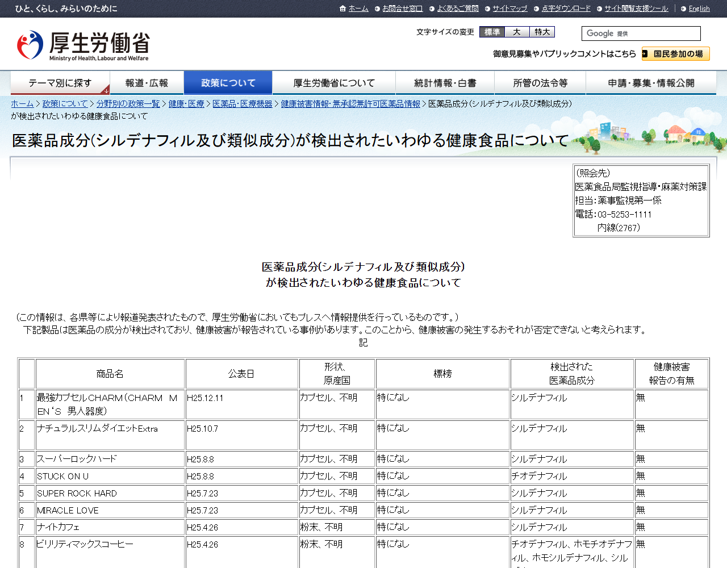Expand the テーマ別に探す menu

pos(60,83)
